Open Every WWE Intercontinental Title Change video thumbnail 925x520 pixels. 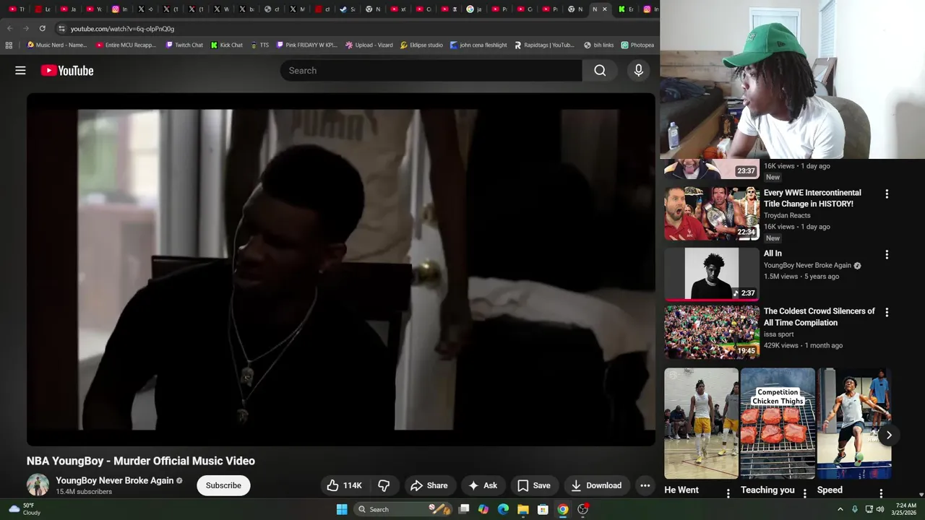coord(712,213)
